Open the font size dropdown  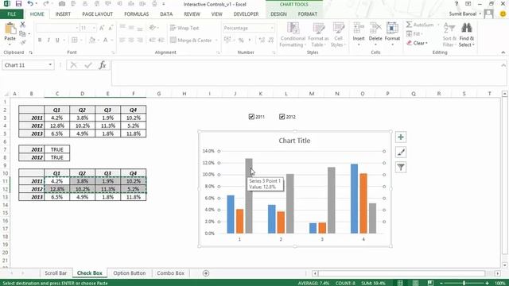94,29
